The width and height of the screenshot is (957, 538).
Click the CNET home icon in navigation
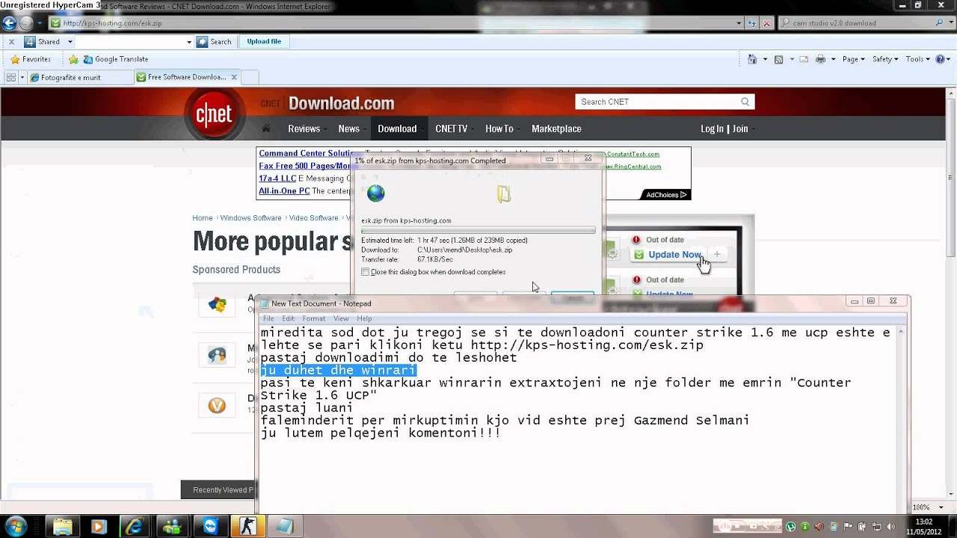coord(265,129)
